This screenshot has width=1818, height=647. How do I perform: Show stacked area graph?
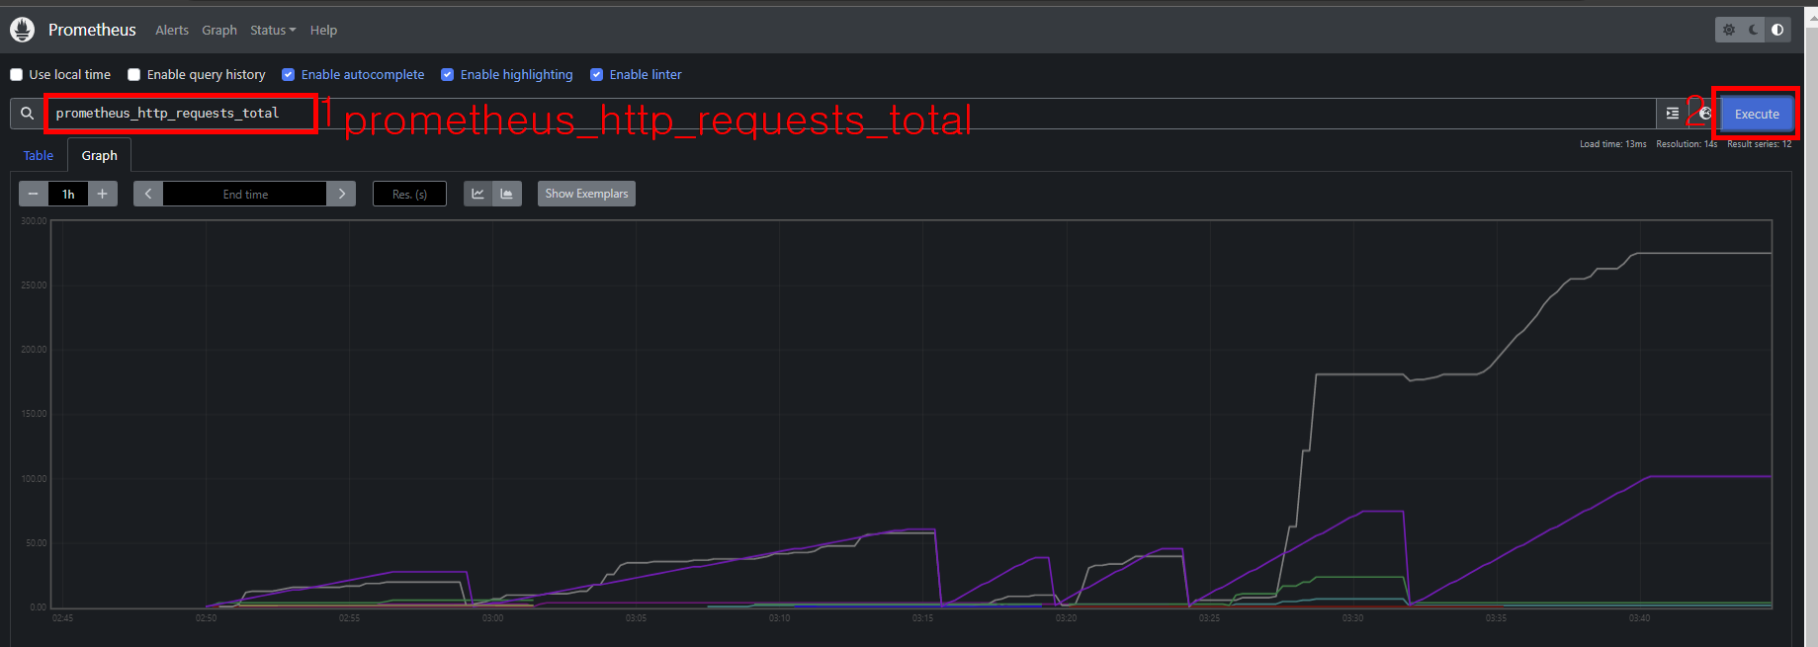coord(507,194)
